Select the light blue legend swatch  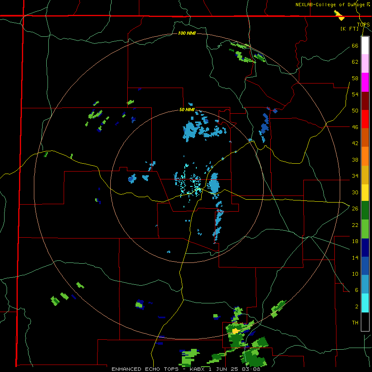pos(365,284)
